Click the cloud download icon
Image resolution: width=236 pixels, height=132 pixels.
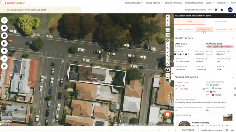click(x=168, y=70)
